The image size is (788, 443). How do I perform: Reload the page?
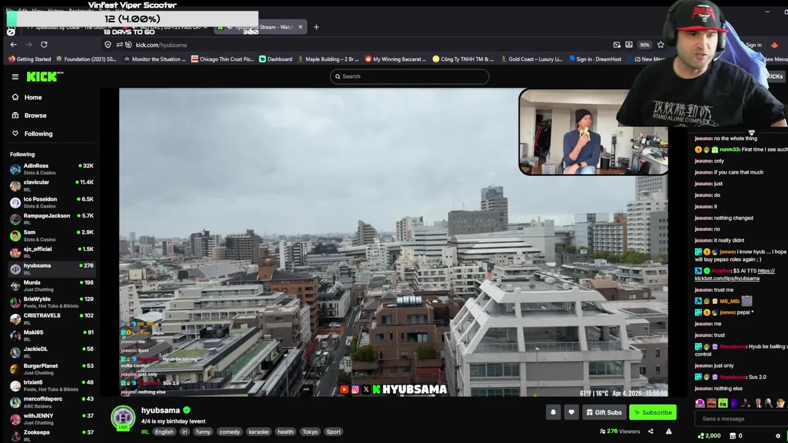click(x=44, y=44)
